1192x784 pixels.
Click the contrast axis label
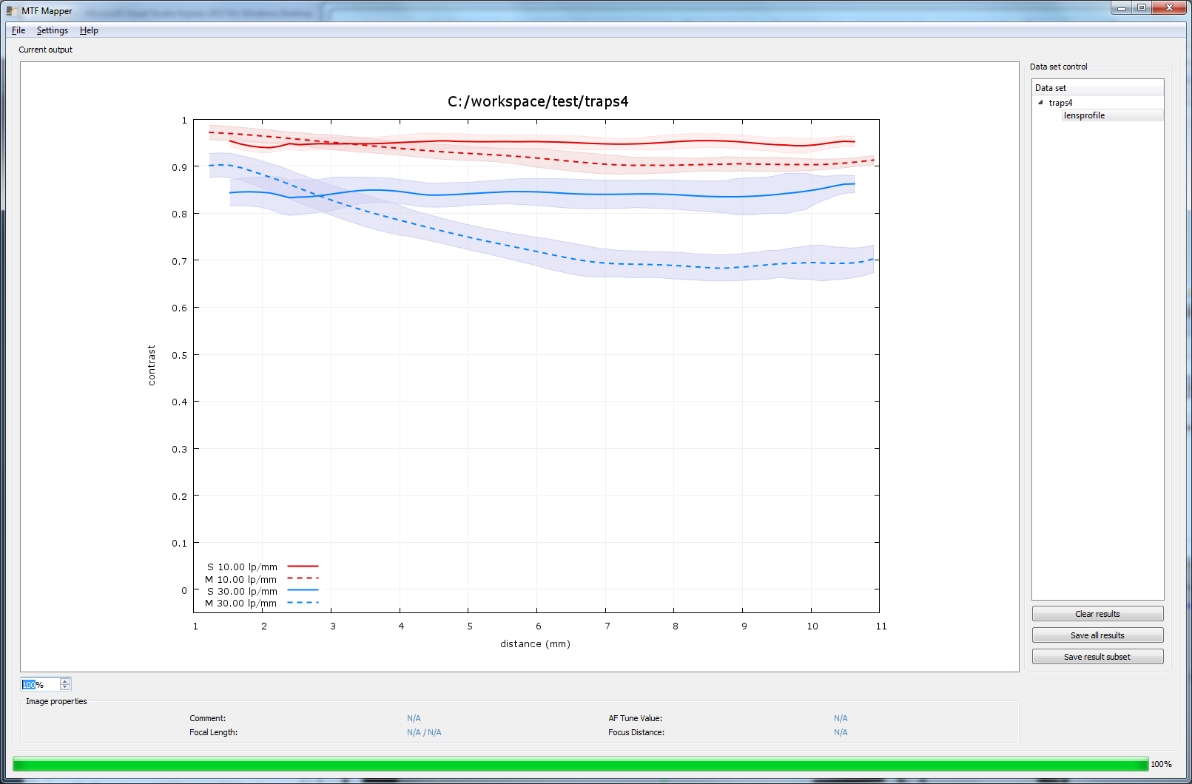coord(152,365)
